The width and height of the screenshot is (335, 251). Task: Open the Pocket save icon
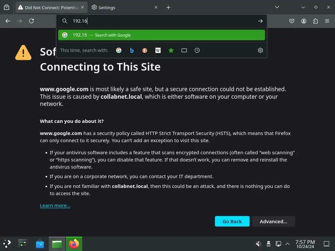(x=292, y=21)
